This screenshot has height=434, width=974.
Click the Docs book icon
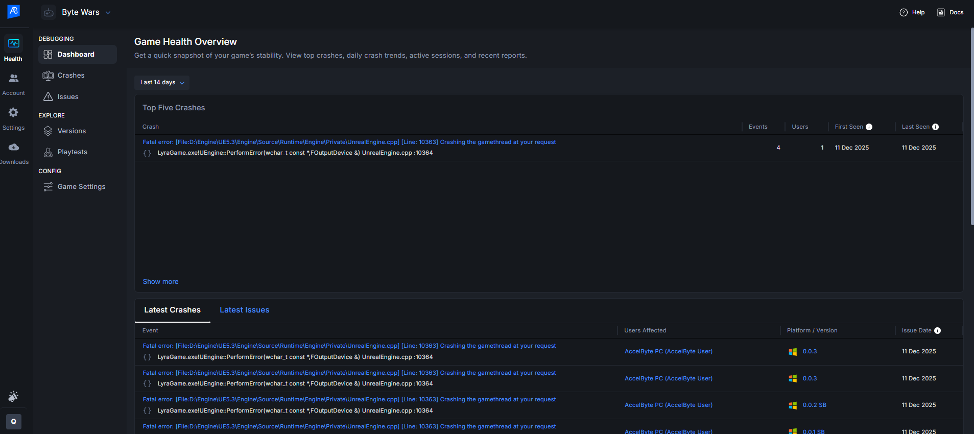pos(941,12)
